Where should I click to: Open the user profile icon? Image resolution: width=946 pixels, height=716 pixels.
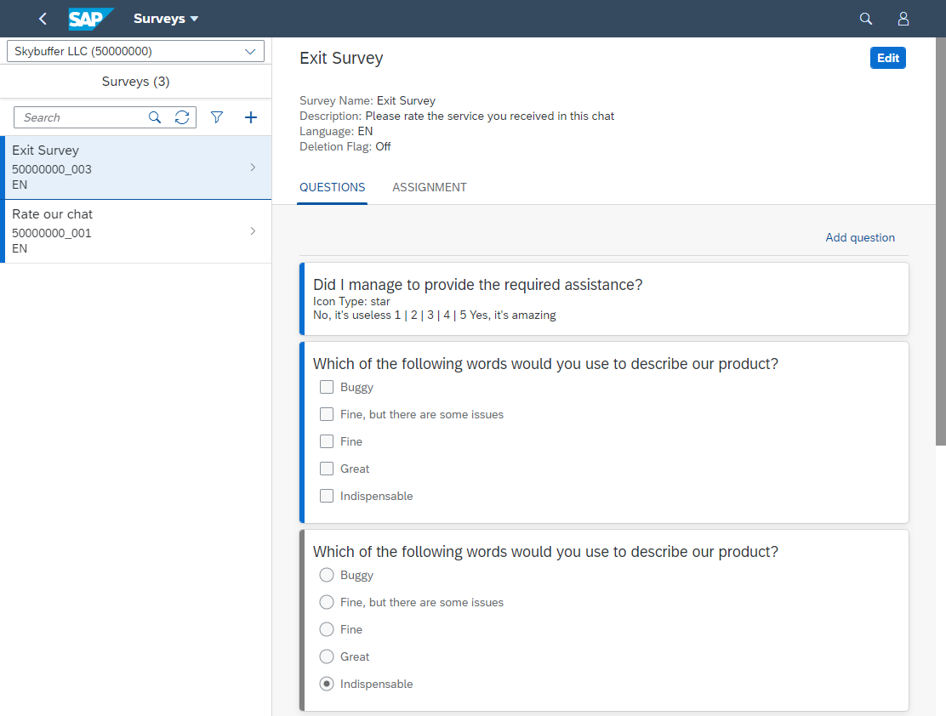point(903,19)
